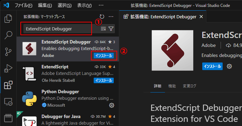The height and width of the screenshot is (126, 242).
Task: Open the 編集 menu
Action: (45, 6)
